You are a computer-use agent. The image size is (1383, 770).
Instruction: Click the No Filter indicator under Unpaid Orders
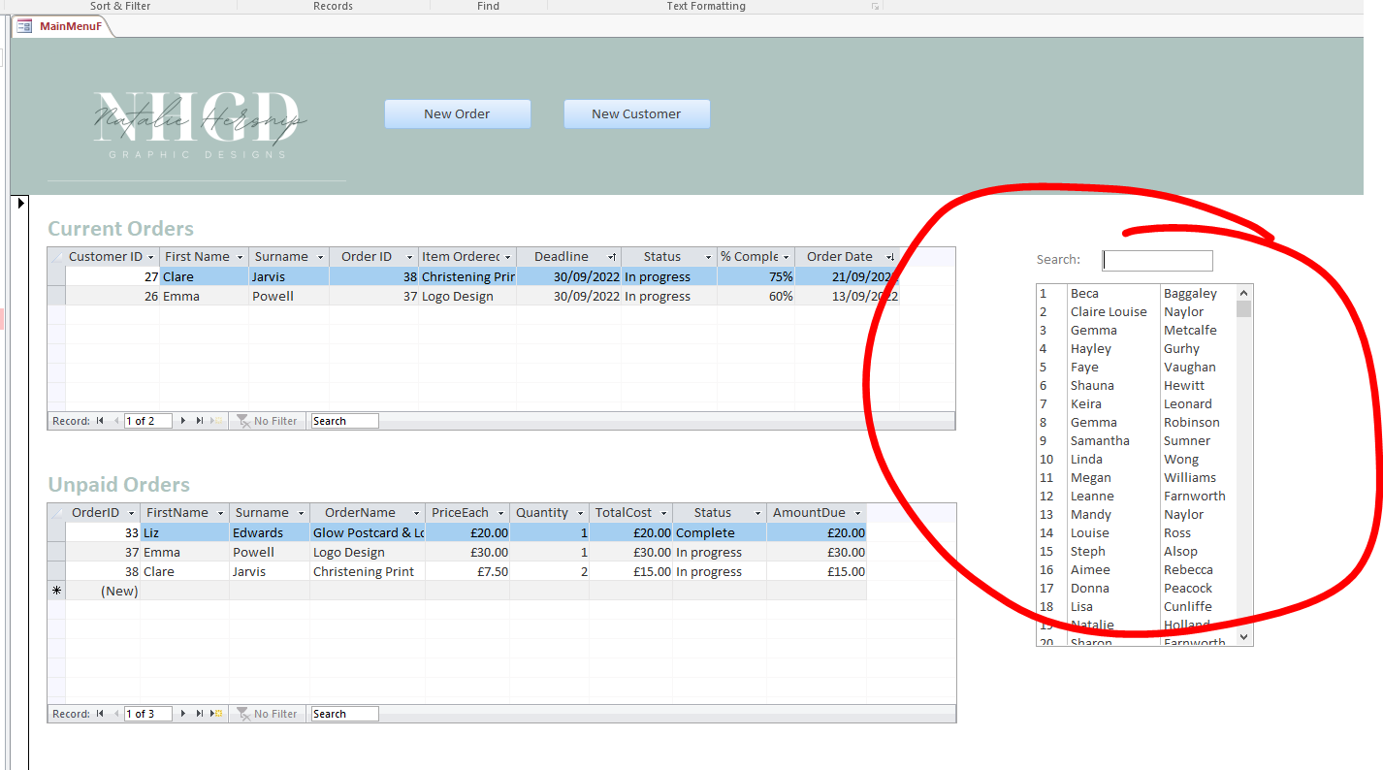coord(267,714)
